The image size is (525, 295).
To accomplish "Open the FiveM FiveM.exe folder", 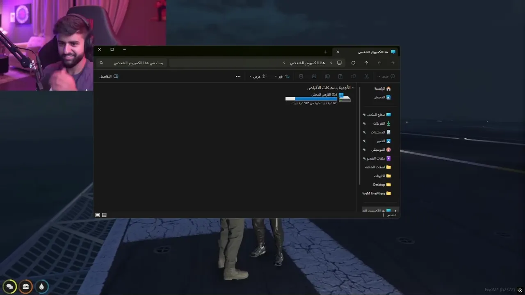I will 377,193.
